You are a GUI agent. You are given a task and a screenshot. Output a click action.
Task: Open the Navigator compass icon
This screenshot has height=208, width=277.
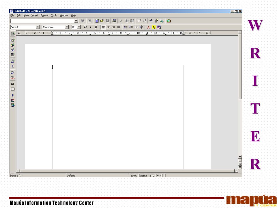pos(151,21)
